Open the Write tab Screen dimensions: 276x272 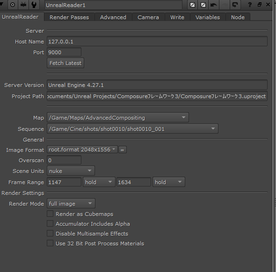pyautogui.click(x=177, y=17)
